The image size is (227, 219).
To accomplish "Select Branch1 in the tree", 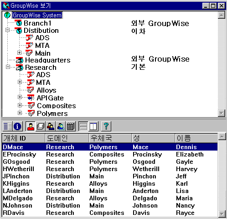I will tap(37, 23).
